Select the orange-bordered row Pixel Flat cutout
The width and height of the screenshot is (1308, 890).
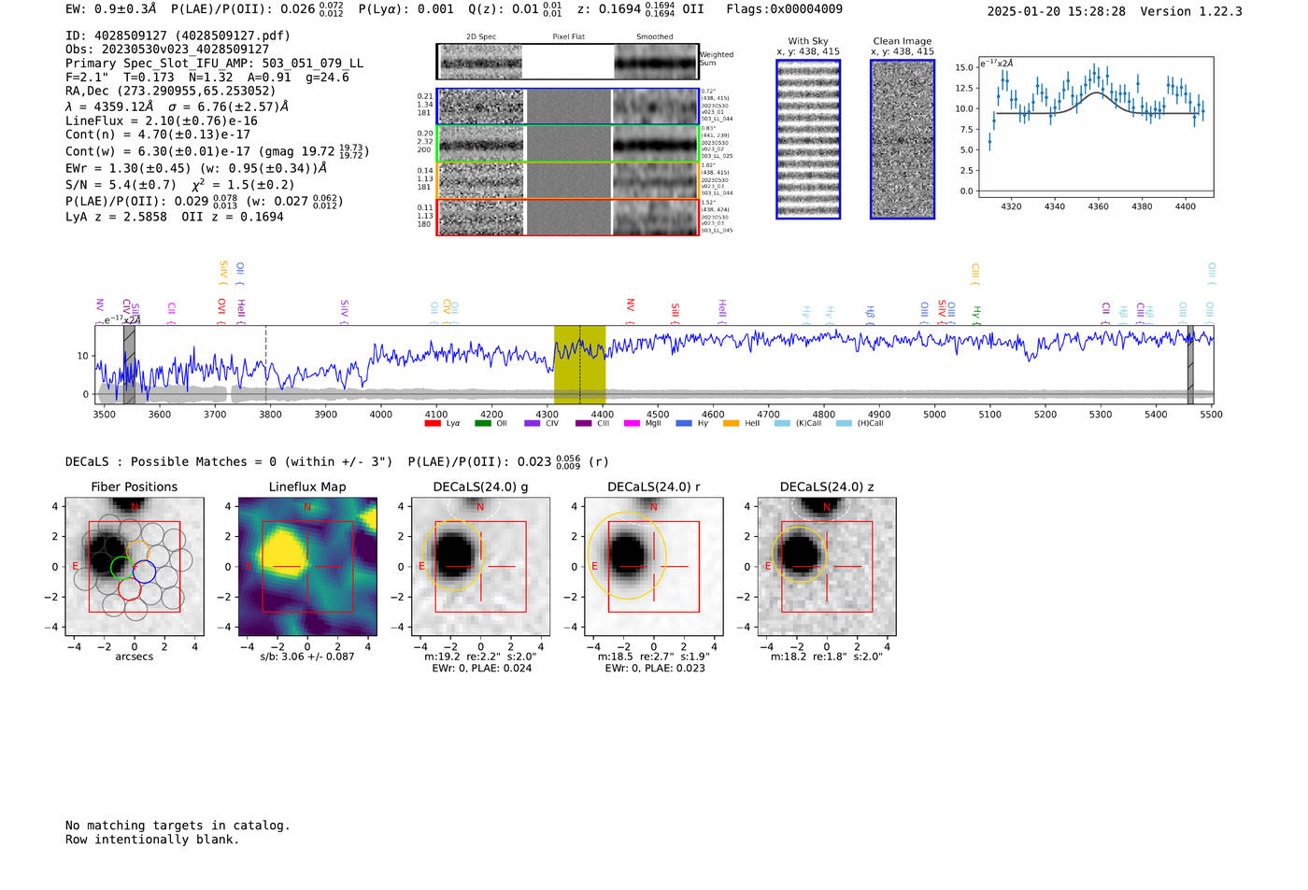click(568, 180)
